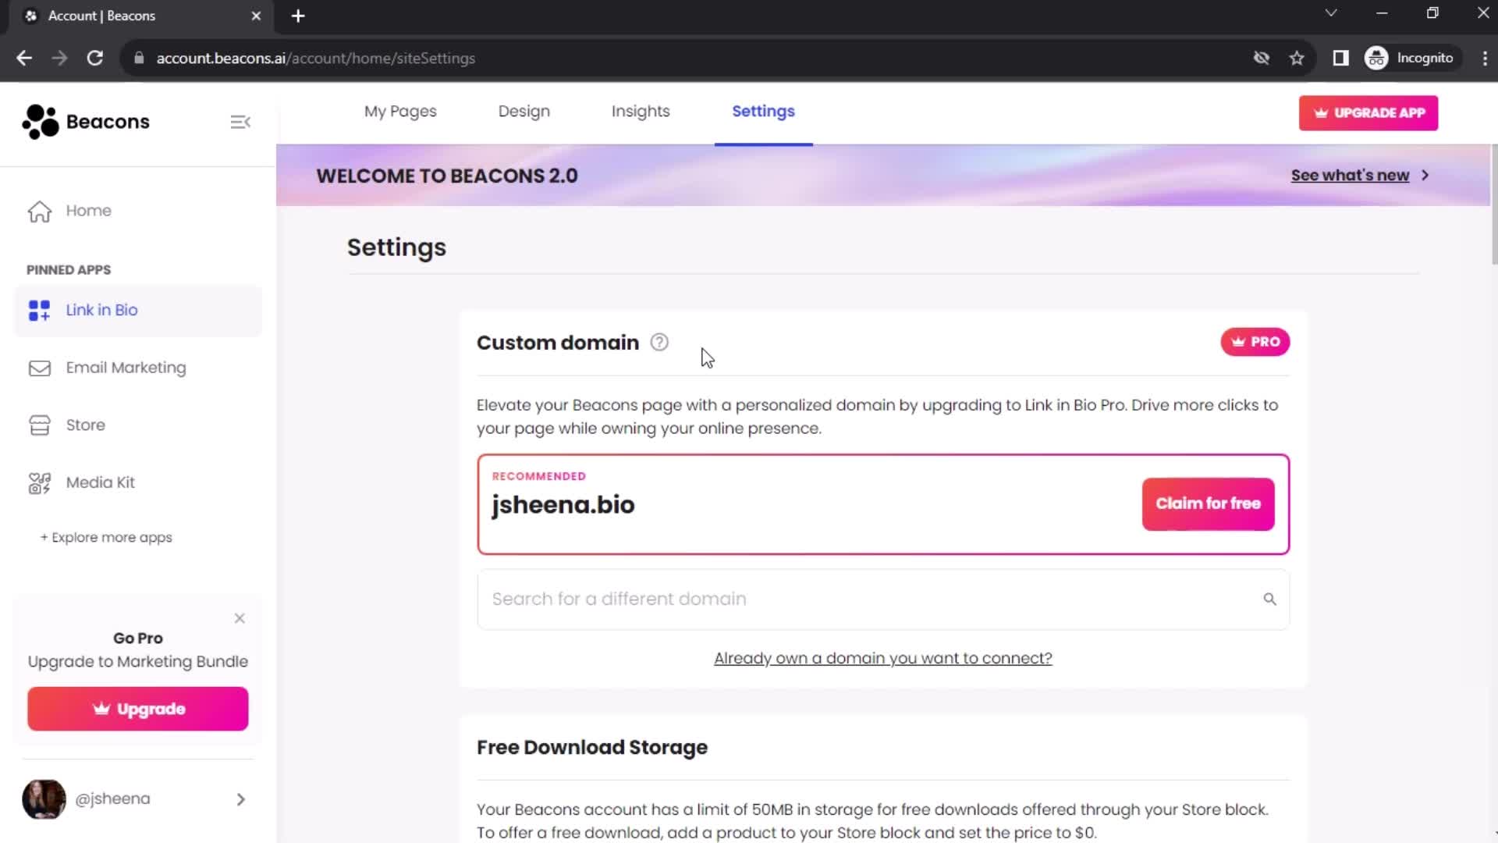The height and width of the screenshot is (843, 1498).
Task: Click the @jsheena profile avatar
Action: pyautogui.click(x=44, y=799)
